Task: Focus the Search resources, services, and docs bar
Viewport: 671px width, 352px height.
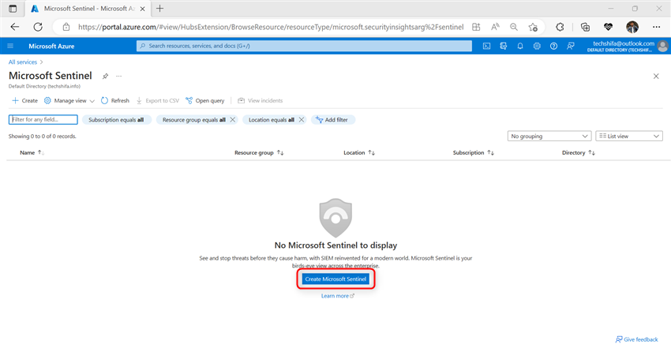Action: point(304,46)
